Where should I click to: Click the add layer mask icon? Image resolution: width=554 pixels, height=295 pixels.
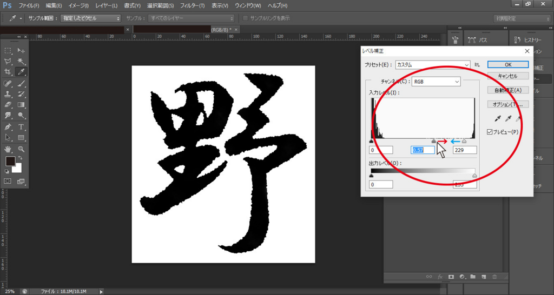click(x=451, y=277)
